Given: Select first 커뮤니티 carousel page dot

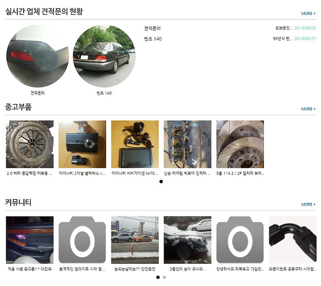Looking at the screenshot, I should (158, 277).
